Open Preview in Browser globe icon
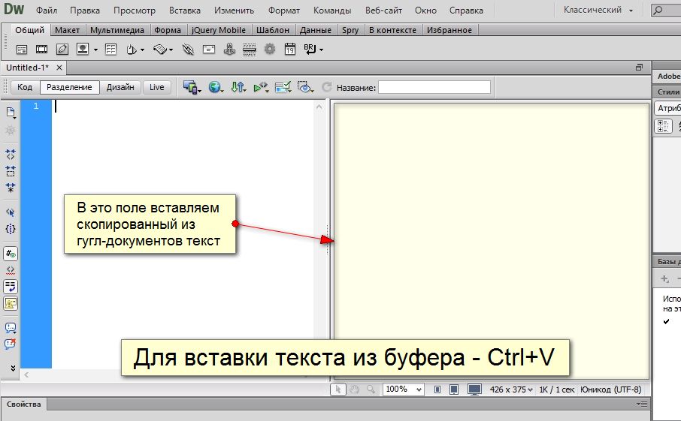The height and width of the screenshot is (421, 681). pos(215,88)
